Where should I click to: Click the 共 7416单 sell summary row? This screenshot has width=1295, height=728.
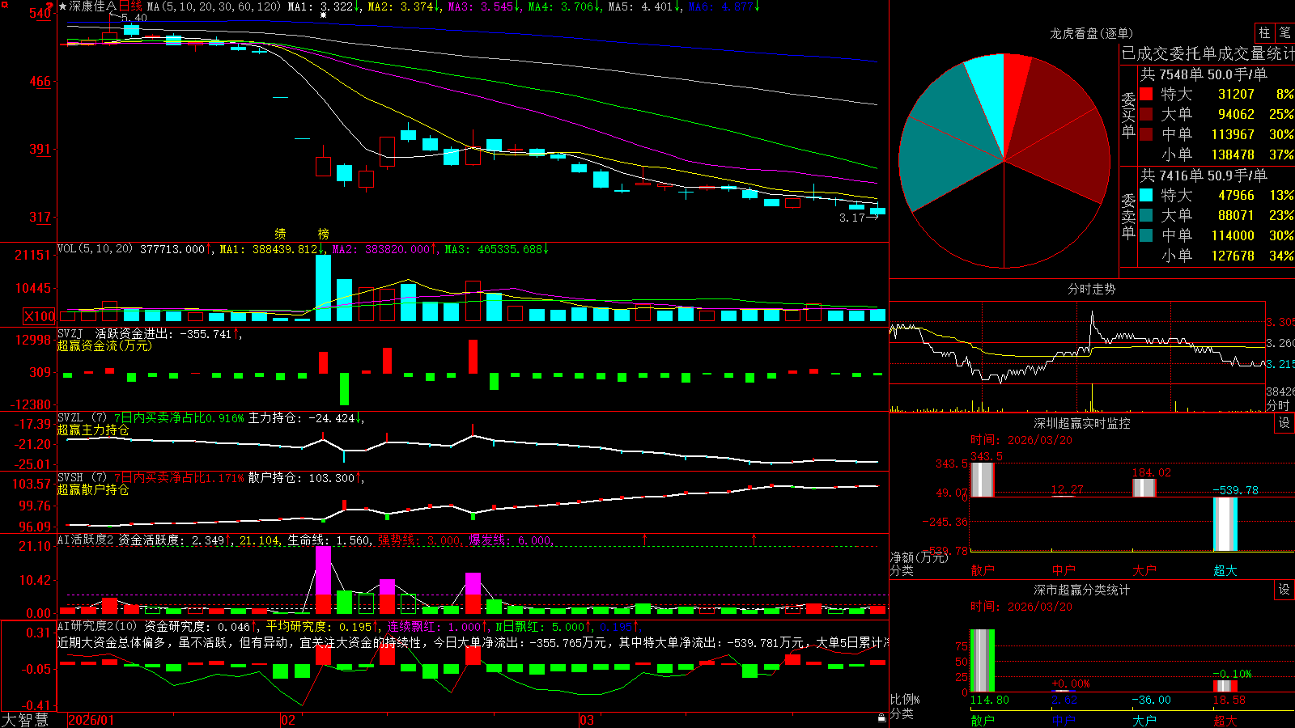point(1204,176)
